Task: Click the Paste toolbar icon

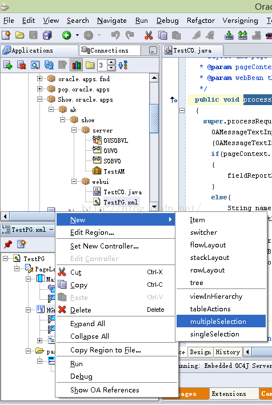Action: (x=176, y=35)
